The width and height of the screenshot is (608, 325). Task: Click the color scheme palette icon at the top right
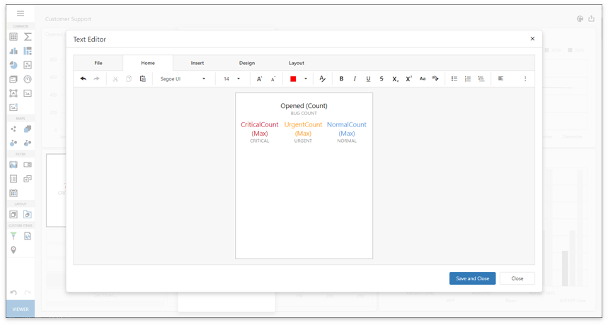pos(580,18)
